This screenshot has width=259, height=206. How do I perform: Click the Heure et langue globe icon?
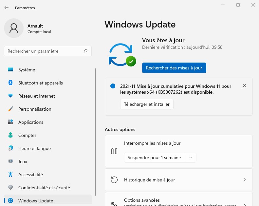click(10, 148)
